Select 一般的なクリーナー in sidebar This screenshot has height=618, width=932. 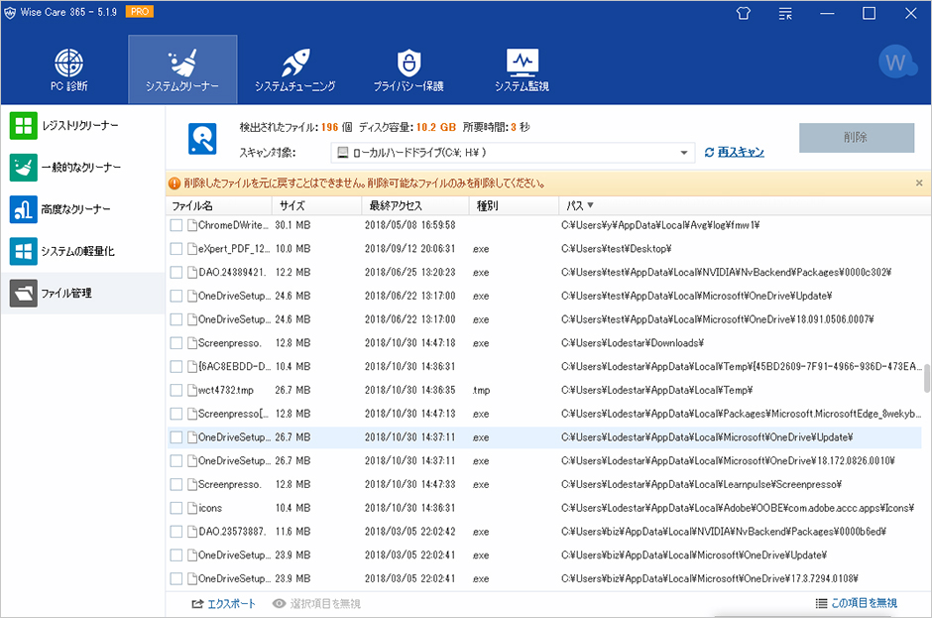[82, 167]
